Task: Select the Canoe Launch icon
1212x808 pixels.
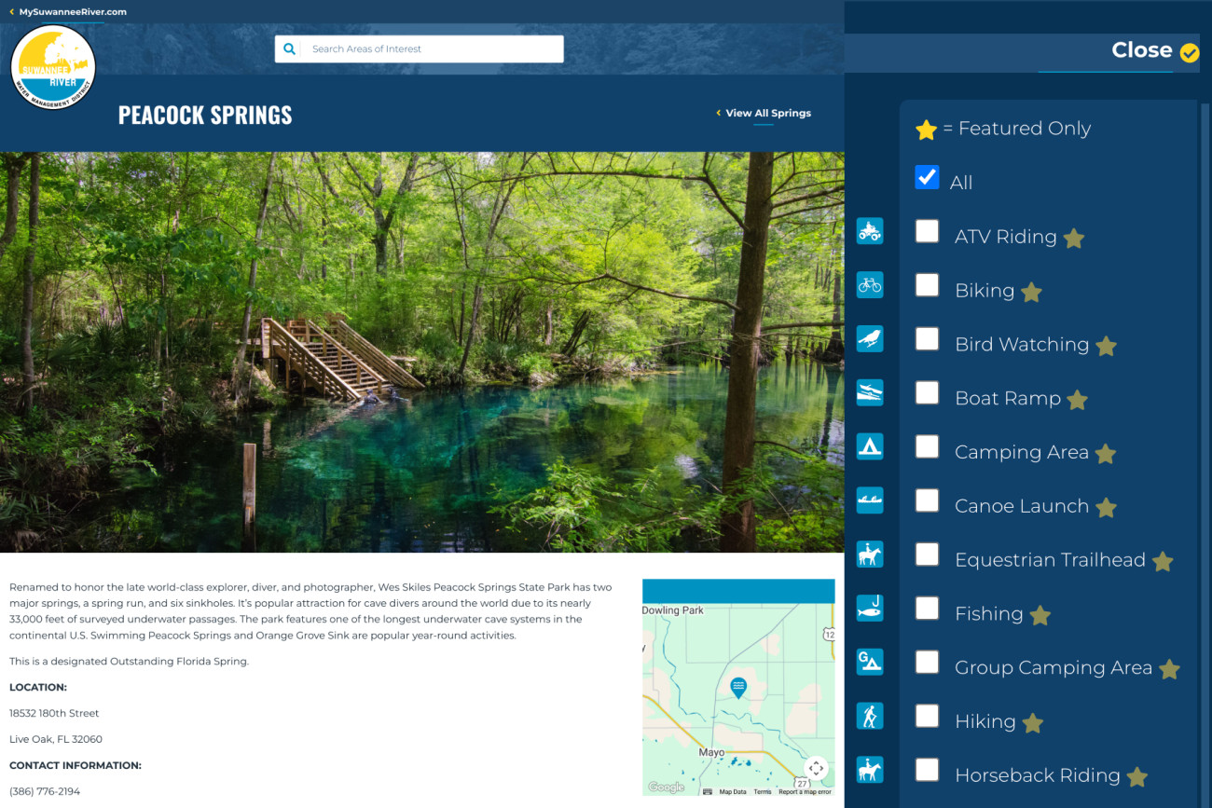Action: point(869,500)
